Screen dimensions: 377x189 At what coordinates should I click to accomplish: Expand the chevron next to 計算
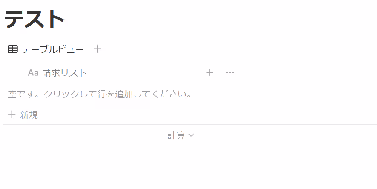[191, 135]
